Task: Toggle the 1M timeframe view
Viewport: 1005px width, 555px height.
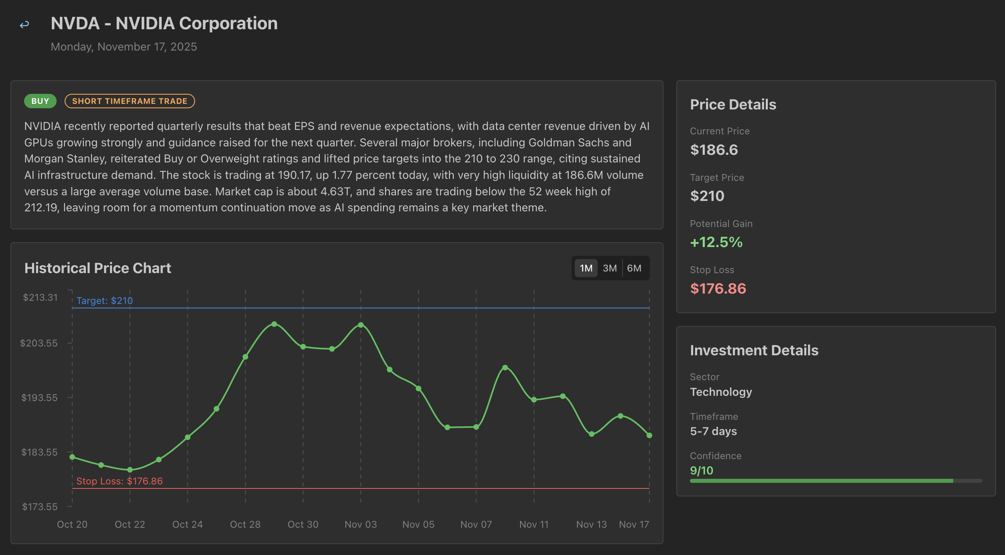Action: [x=586, y=267]
